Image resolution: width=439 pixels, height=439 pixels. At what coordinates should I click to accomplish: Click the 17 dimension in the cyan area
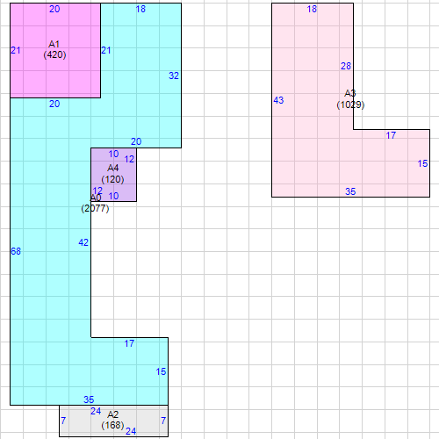click(x=129, y=343)
